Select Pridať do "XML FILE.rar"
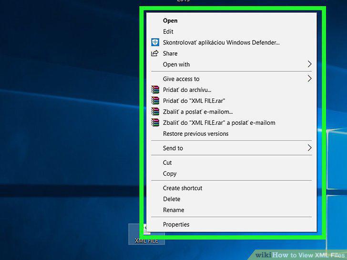347x260 pixels. point(194,101)
